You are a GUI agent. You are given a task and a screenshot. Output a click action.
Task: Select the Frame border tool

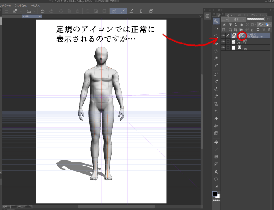coord(216,157)
